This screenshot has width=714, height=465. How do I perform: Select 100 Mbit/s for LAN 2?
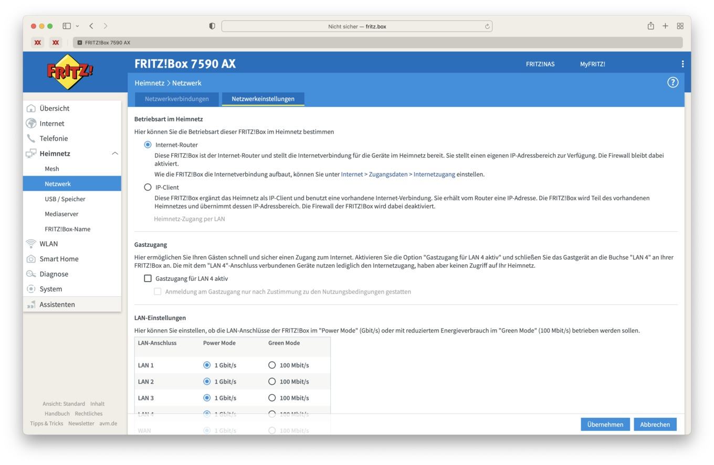coord(272,381)
